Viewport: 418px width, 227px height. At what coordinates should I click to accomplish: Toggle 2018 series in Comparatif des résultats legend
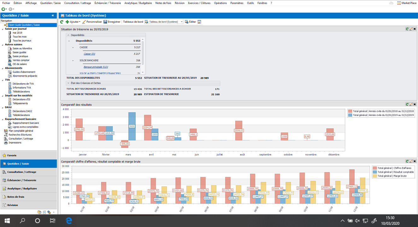pyautogui.click(x=350, y=111)
